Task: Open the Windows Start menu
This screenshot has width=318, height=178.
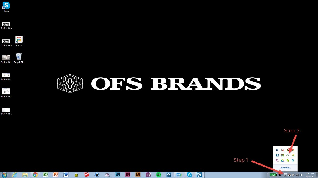Action: pos(4,175)
